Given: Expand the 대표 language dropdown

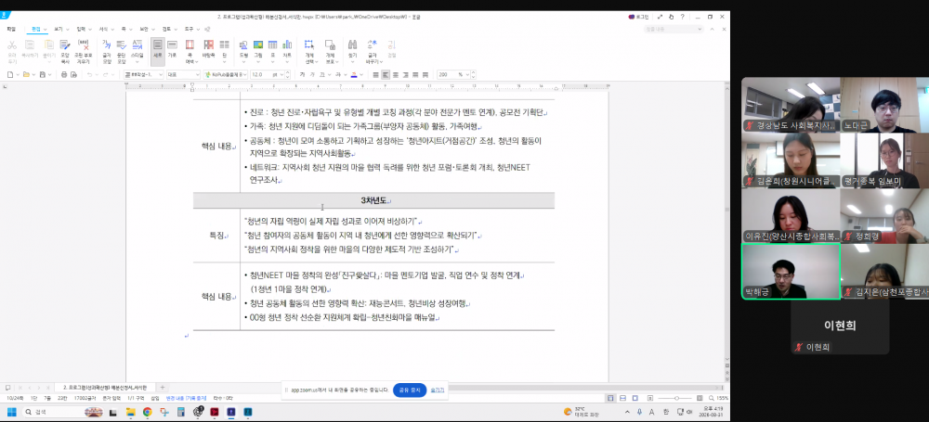Looking at the screenshot, I should click(197, 74).
